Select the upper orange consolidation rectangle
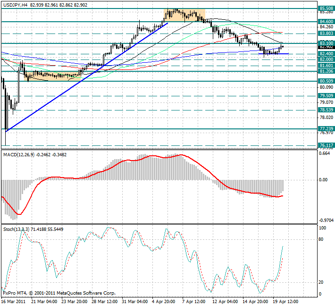 click(x=184, y=15)
